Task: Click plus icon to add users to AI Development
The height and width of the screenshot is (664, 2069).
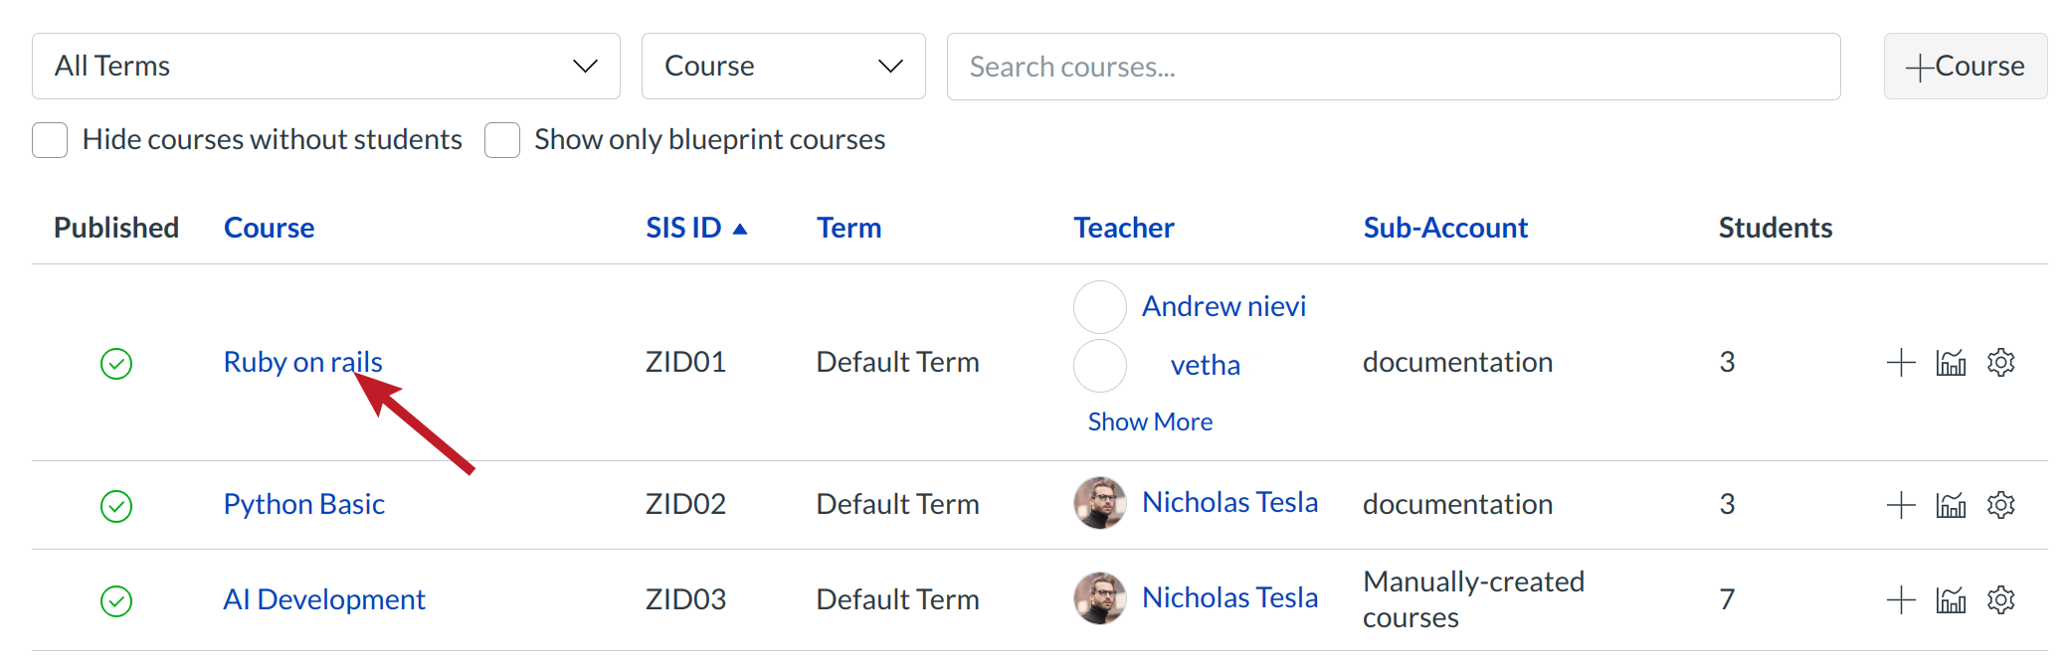Action: [x=1900, y=600]
